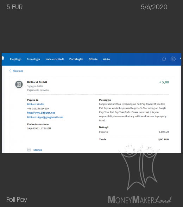Click the + 5,00 amount
Image resolution: width=183 pixels, height=207 pixels.
164,82
